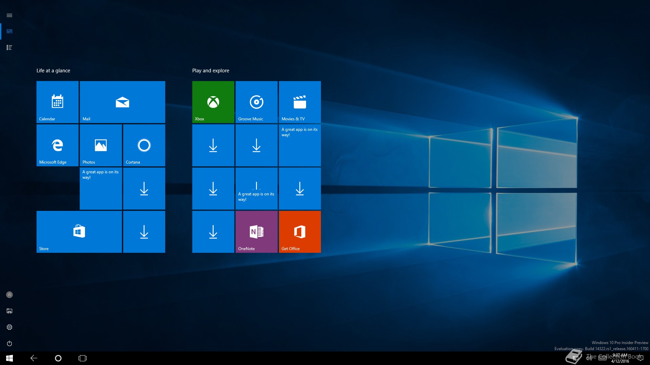Open the Photos tile
This screenshot has width=650, height=365.
pyautogui.click(x=101, y=145)
